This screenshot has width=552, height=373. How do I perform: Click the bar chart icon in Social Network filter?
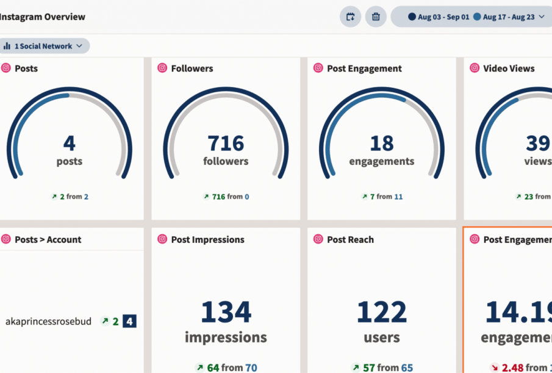pos(7,46)
